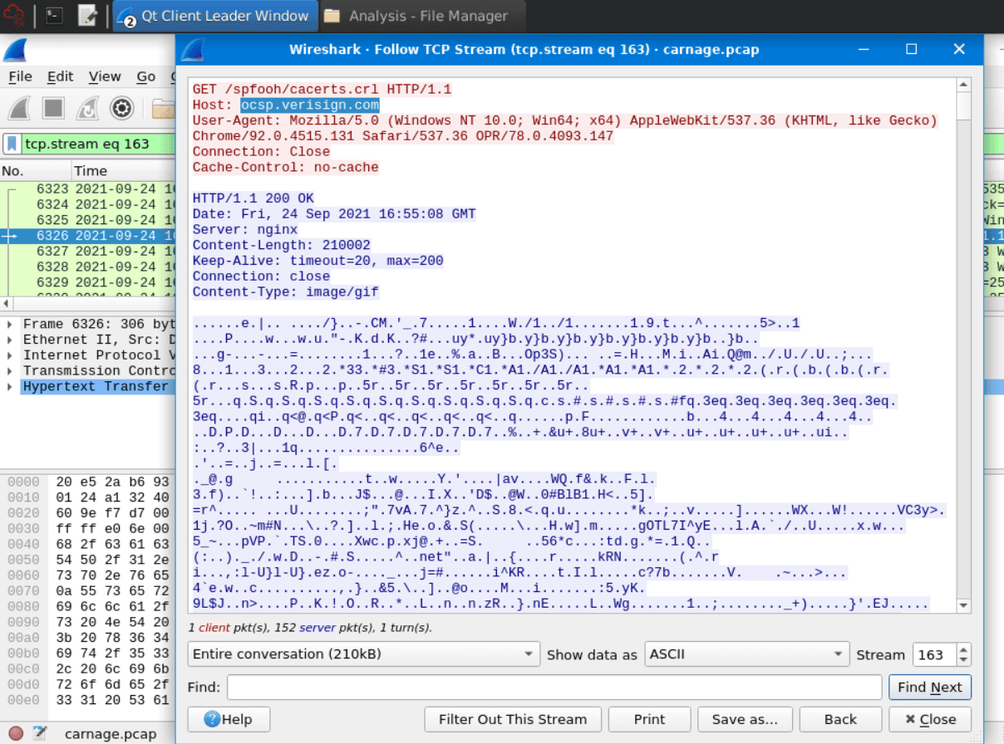Expand the Transmission Control details row
This screenshot has width=1004, height=744.
pyautogui.click(x=9, y=371)
